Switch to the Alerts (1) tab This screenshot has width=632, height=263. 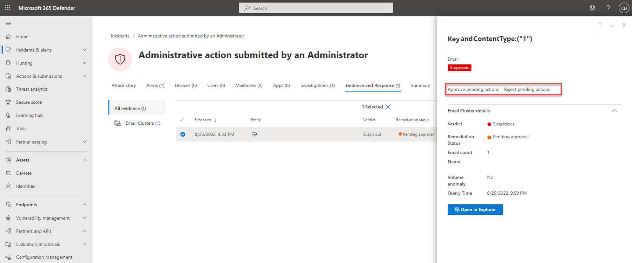(155, 85)
